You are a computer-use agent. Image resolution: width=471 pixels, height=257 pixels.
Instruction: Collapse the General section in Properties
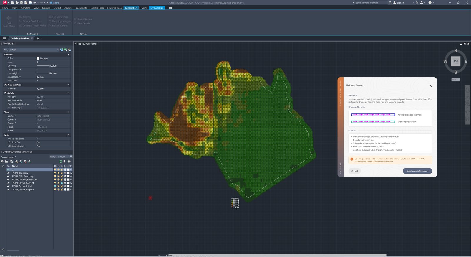click(69, 55)
